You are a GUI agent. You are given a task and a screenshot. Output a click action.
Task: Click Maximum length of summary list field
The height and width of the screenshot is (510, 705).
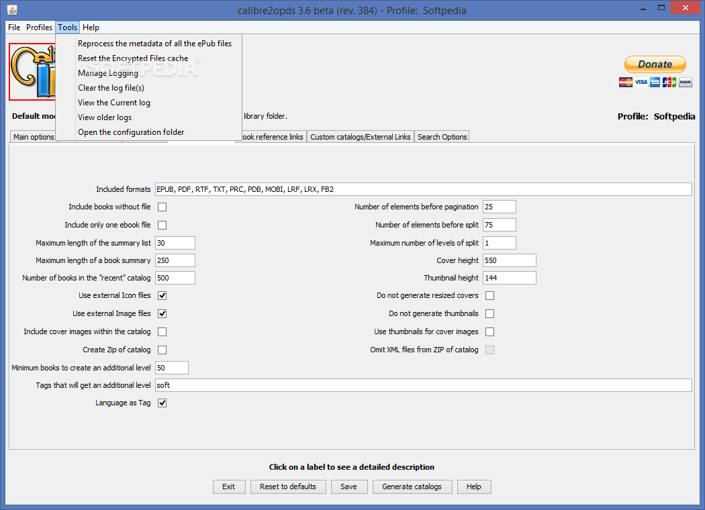coord(175,243)
